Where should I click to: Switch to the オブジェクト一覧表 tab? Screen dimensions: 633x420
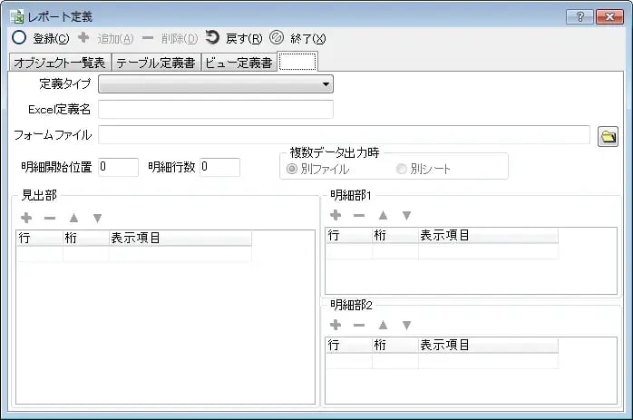(x=60, y=63)
